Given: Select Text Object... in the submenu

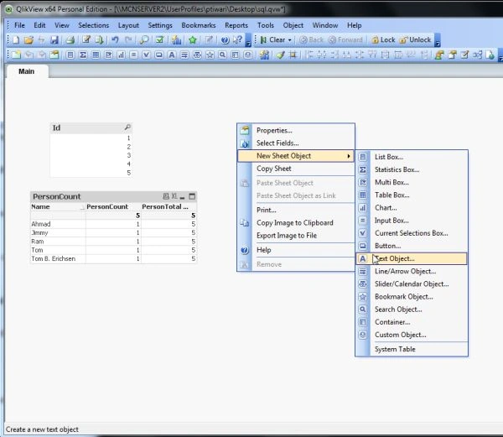Looking at the screenshot, I should (412, 258).
